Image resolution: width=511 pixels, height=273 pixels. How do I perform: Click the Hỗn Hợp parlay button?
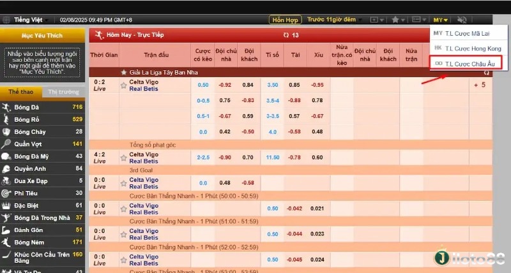tap(285, 20)
